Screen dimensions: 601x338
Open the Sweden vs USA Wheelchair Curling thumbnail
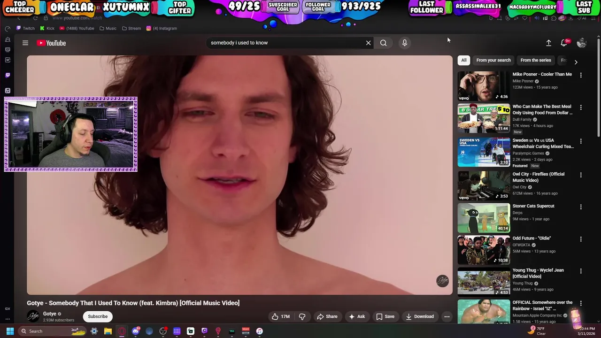click(x=484, y=152)
